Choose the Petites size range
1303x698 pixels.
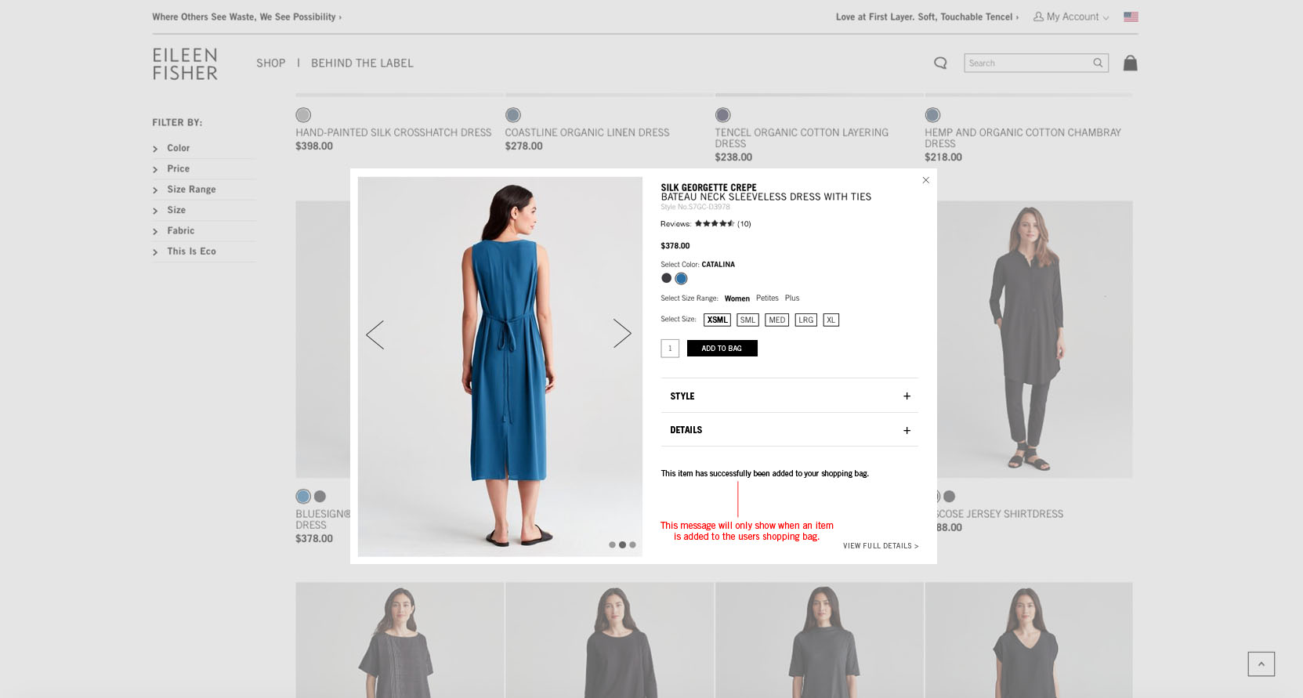pyautogui.click(x=767, y=298)
